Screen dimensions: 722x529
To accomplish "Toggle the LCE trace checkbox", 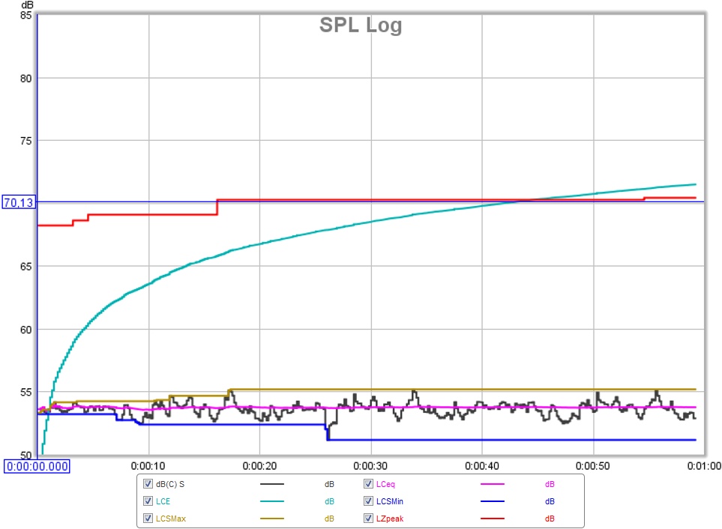I will click(148, 501).
